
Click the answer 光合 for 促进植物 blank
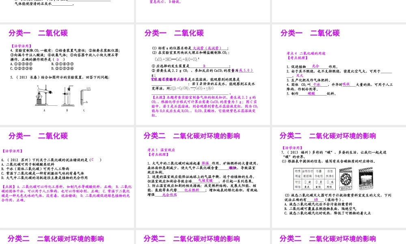click(315, 66)
